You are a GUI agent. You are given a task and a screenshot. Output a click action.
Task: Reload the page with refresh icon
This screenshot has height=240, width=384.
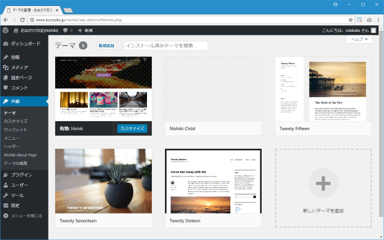coord(22,20)
